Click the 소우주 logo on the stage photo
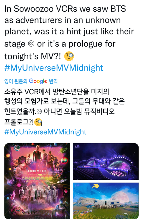143x221 pixels. pyautogui.click(x=77, y=146)
